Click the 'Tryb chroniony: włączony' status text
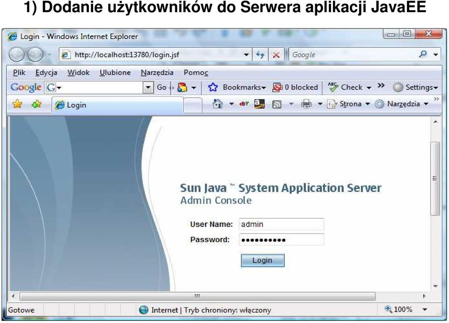The height and width of the screenshot is (323, 449). pos(227,310)
